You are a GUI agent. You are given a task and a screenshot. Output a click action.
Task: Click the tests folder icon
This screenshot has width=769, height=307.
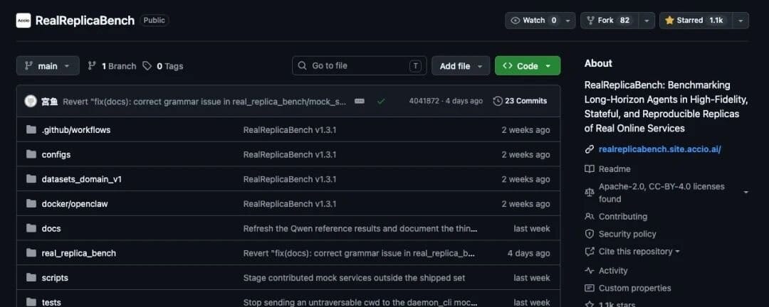click(x=31, y=302)
